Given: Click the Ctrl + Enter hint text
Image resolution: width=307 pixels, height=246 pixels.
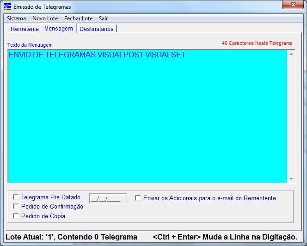Looking at the screenshot, I should point(225,237).
